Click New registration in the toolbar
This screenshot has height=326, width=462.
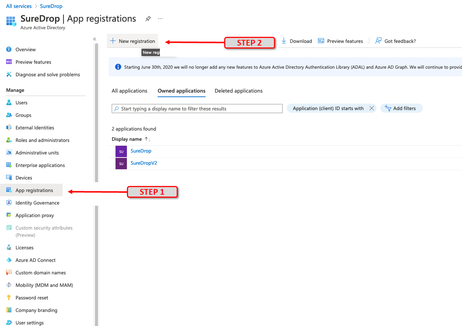[133, 41]
